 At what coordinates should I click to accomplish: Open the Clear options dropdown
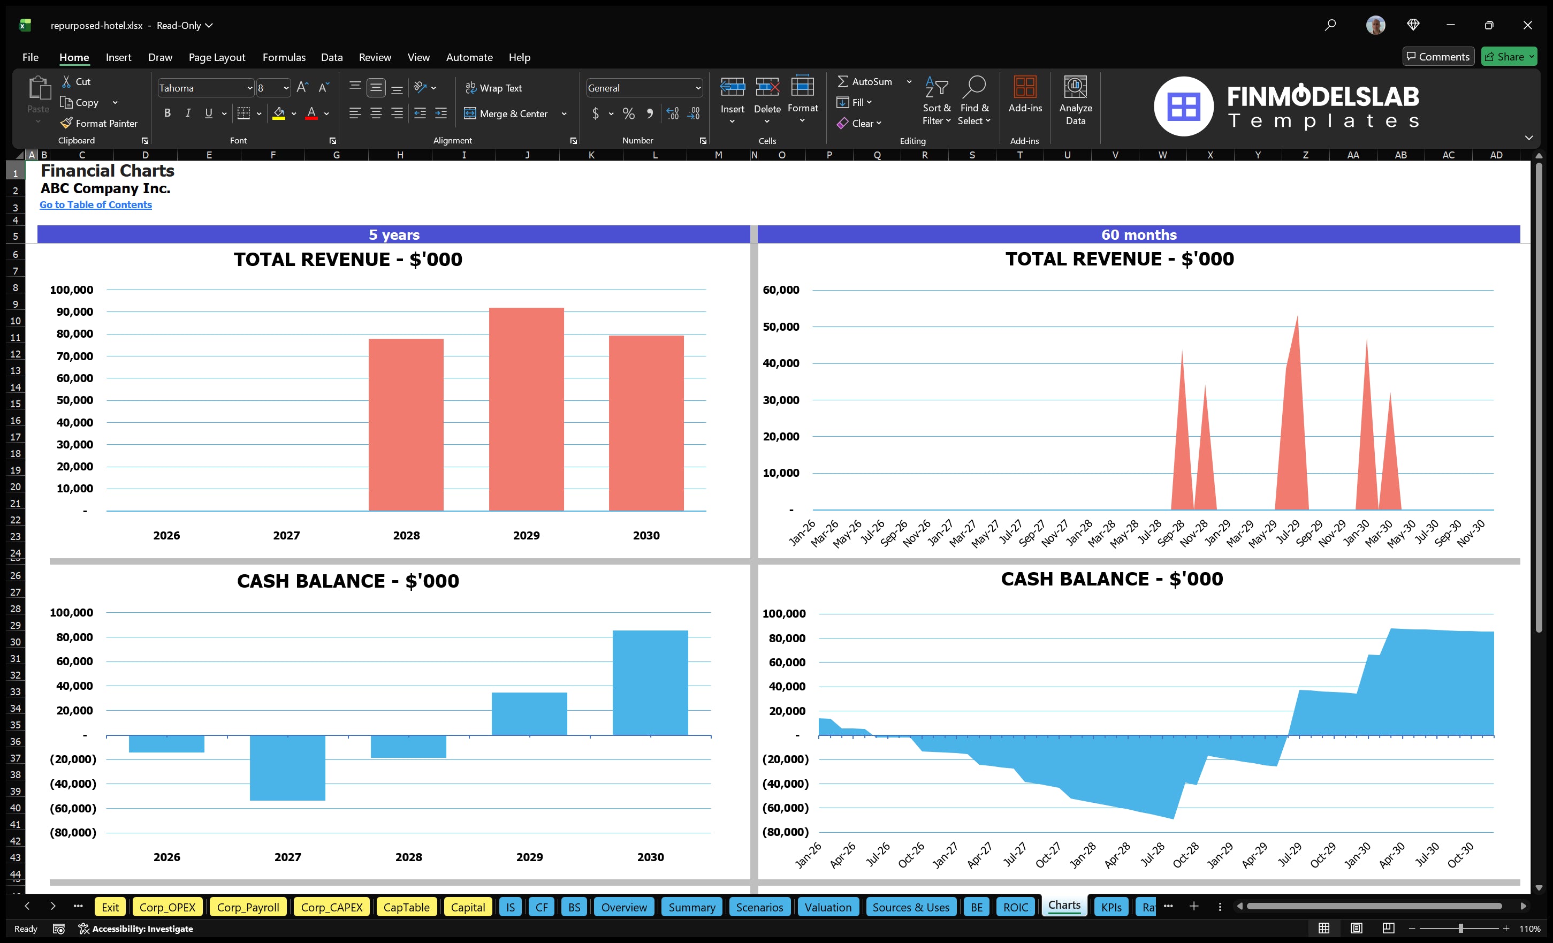861,123
